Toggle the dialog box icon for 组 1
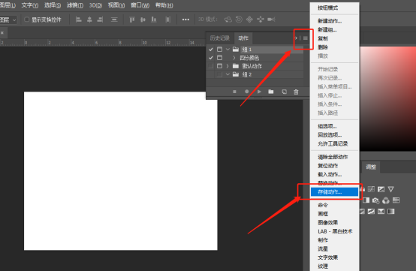416x271 pixels. coord(219,50)
